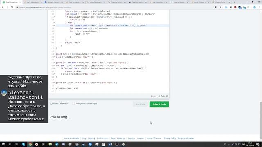Open the Chrome three-dot menu
Screen dimensions: 262x147
pos(259,7)
